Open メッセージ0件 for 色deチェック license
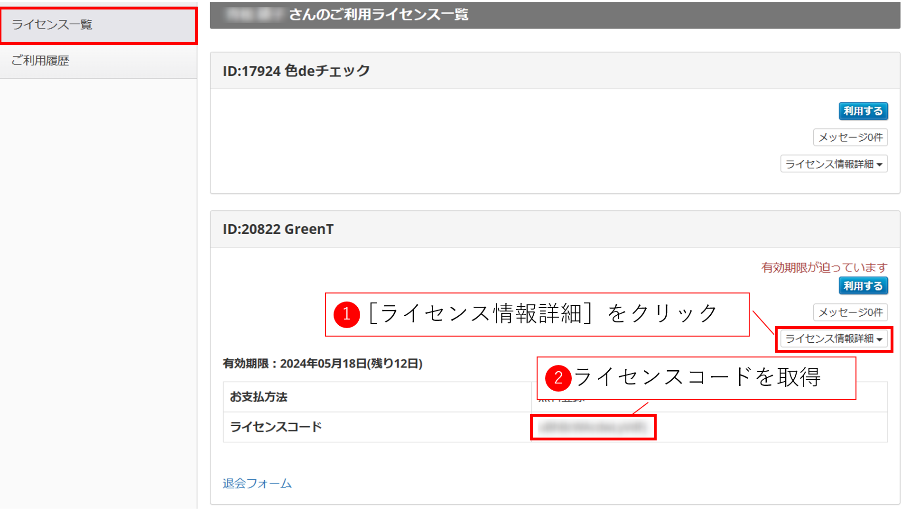 pos(850,137)
